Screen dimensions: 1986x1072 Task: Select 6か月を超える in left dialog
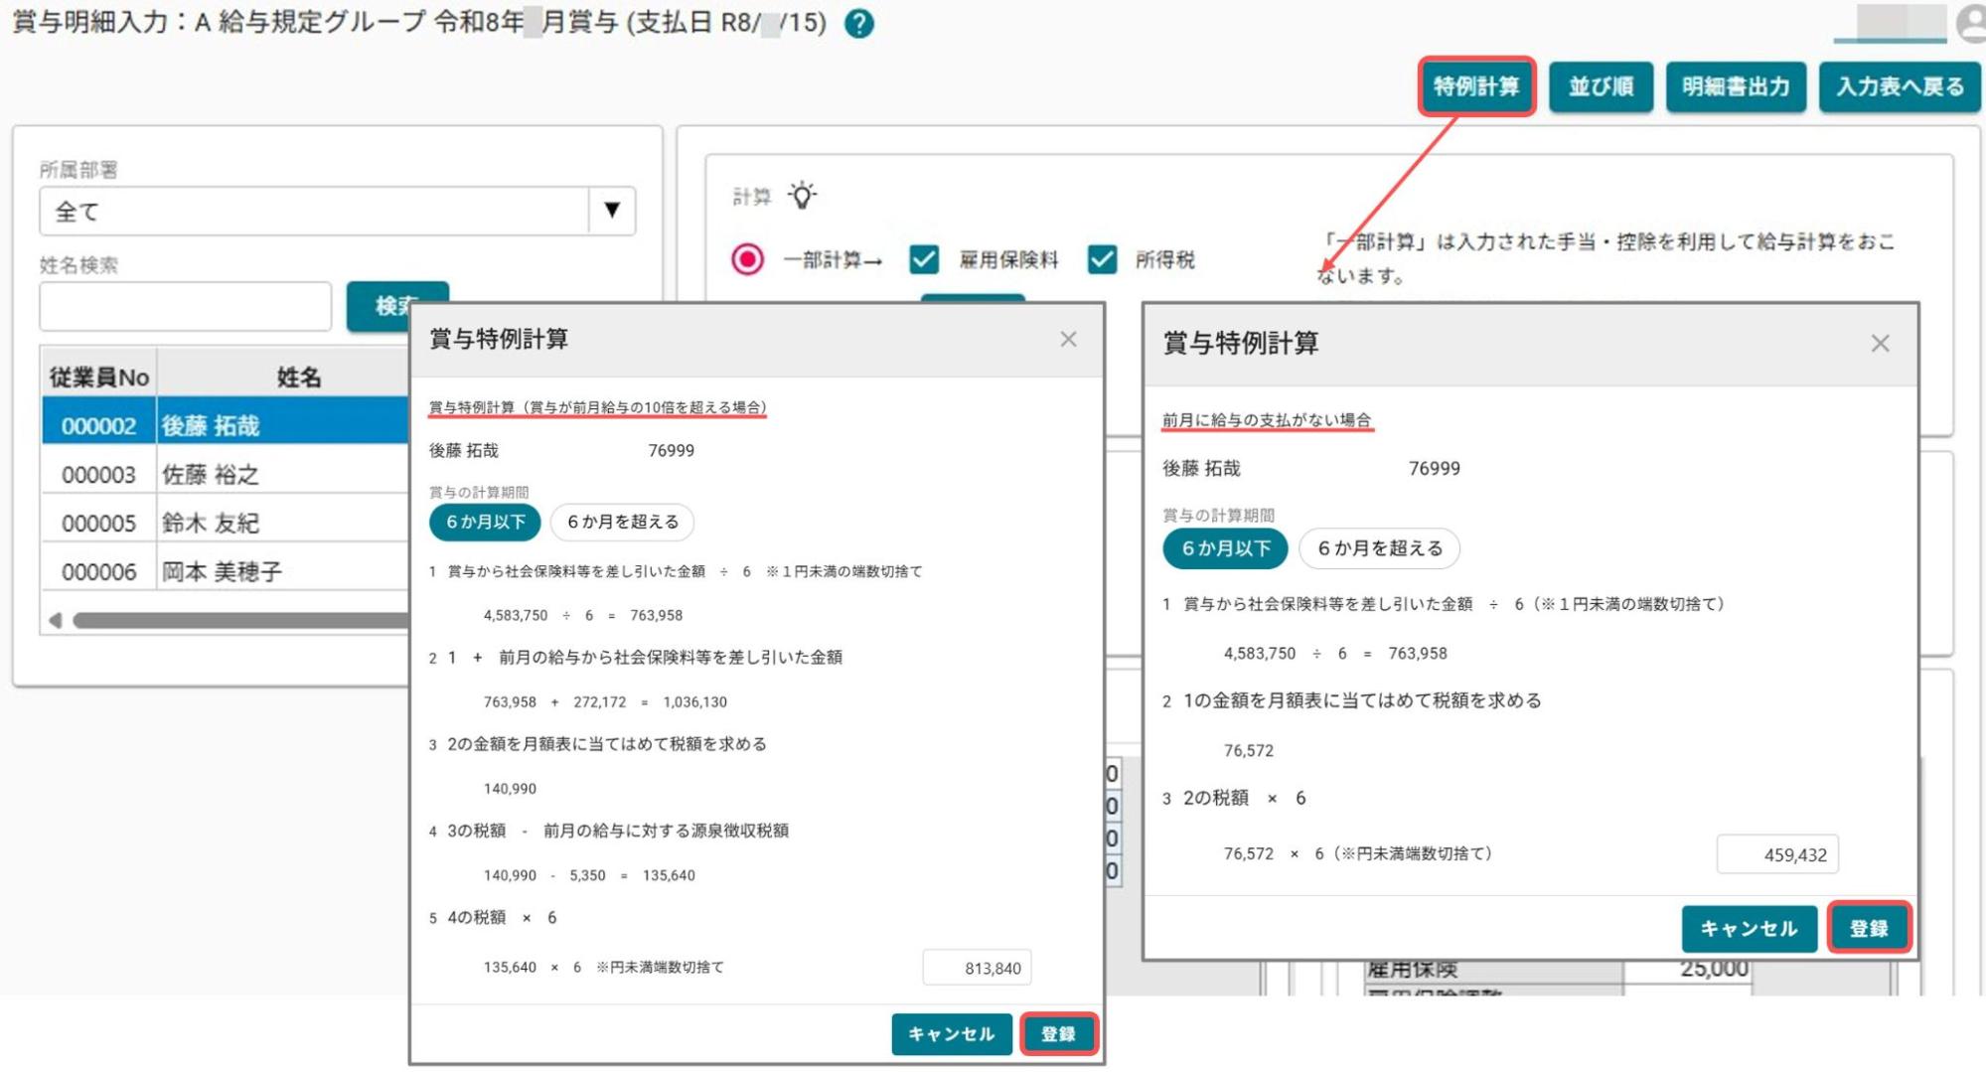(x=622, y=522)
